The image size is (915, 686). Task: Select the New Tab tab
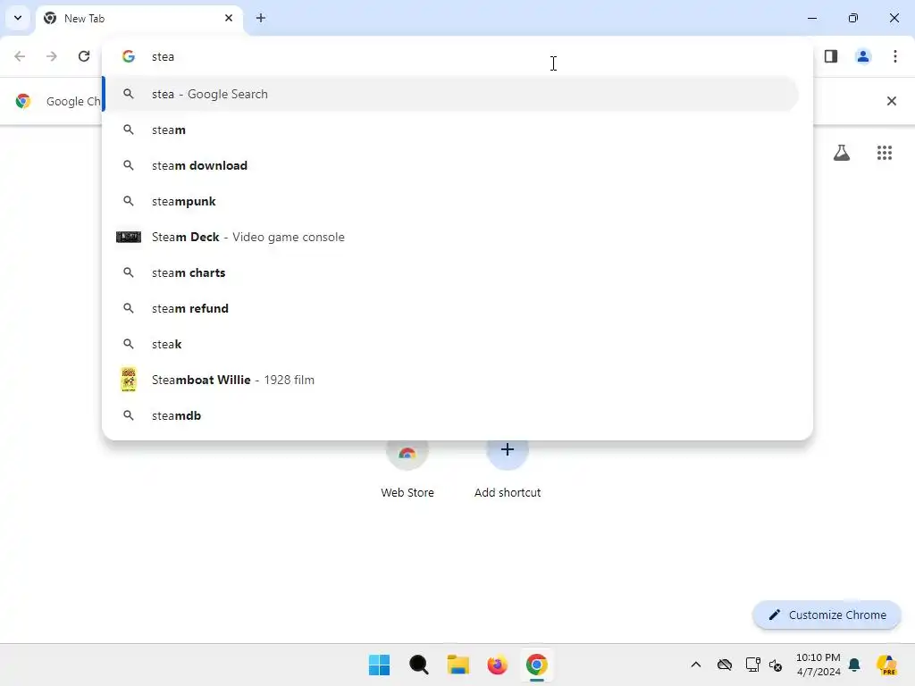[139, 18]
